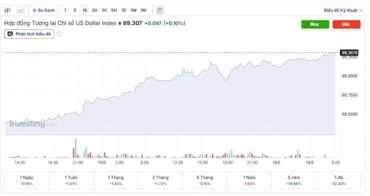
Task: Click the Hợp đồng Tương lai title
Action: tap(60, 23)
